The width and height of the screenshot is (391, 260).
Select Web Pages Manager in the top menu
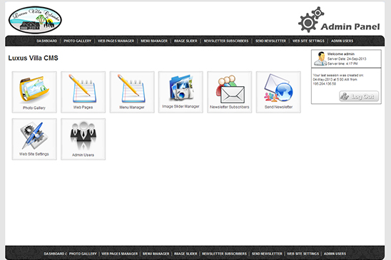pyautogui.click(x=116, y=41)
